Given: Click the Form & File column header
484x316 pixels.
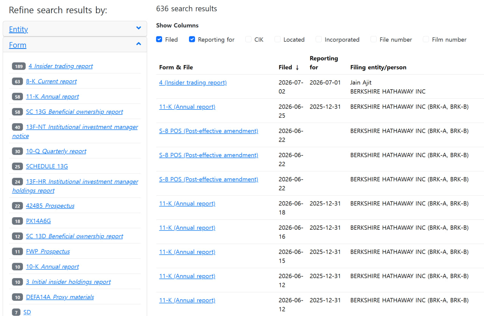Looking at the screenshot, I should coord(176,67).
